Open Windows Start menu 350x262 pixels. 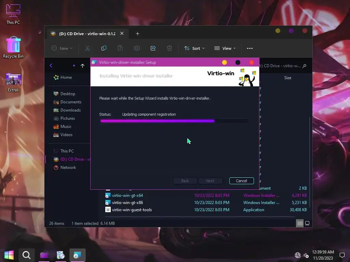[9, 255]
